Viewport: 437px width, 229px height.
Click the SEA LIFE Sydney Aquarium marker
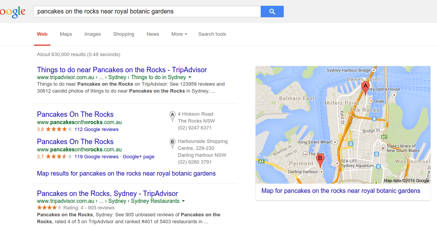[x=337, y=163]
